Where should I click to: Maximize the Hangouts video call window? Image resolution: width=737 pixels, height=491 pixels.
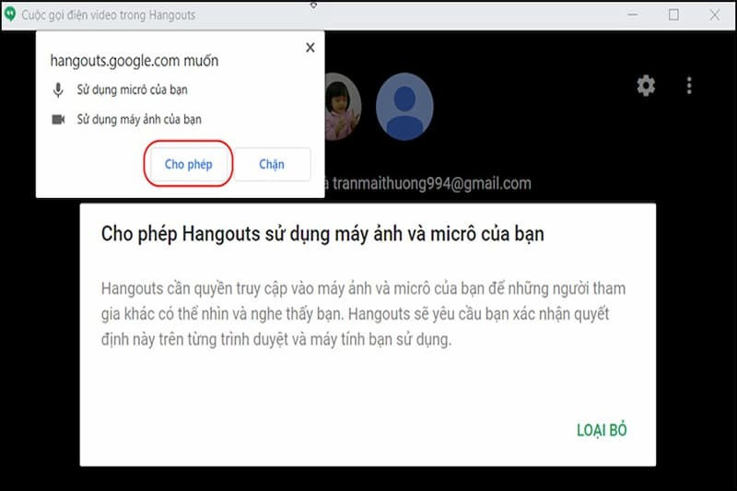(673, 15)
